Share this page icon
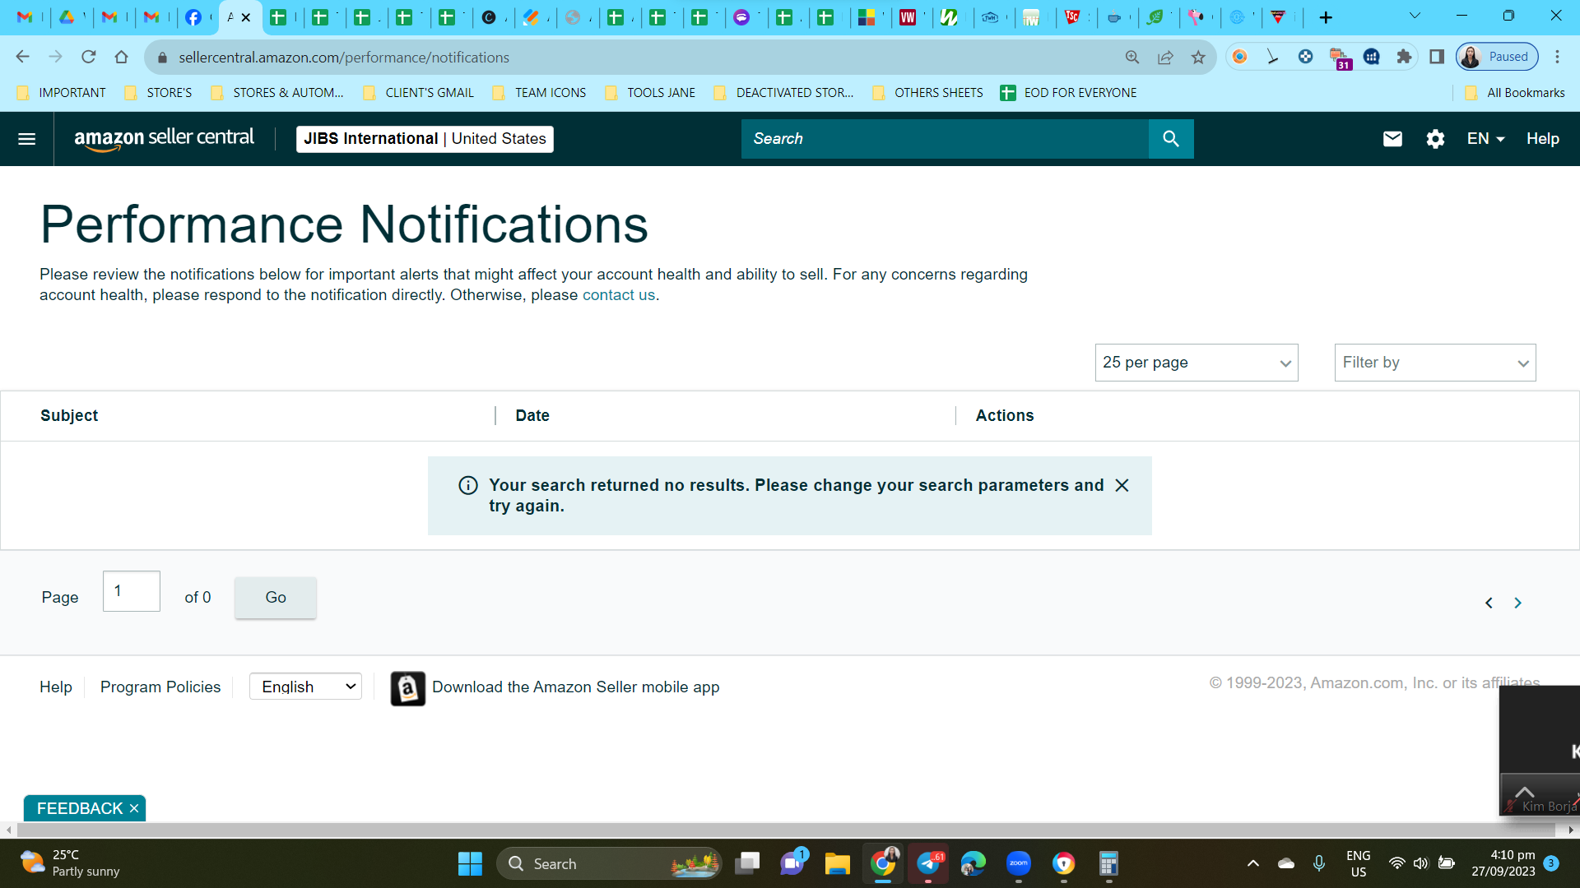This screenshot has width=1580, height=888. pyautogui.click(x=1165, y=57)
